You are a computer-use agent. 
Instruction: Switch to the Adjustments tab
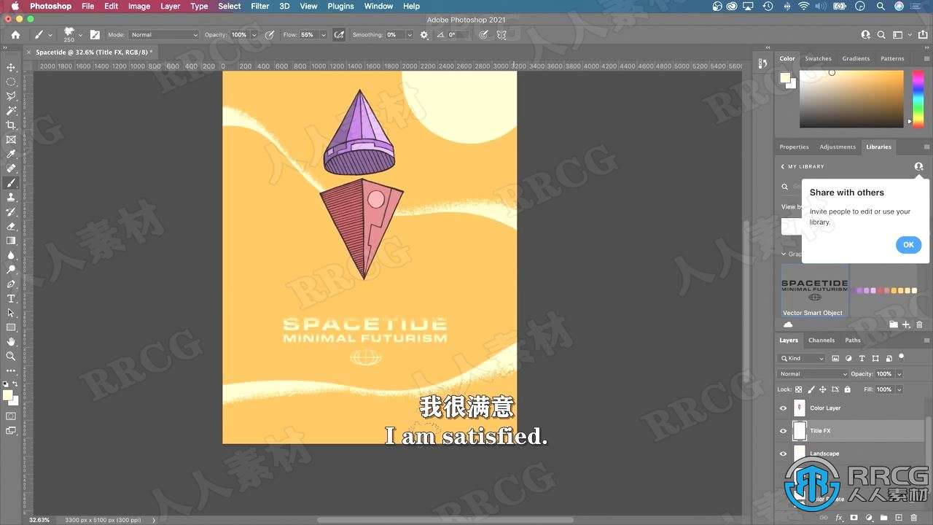click(838, 147)
